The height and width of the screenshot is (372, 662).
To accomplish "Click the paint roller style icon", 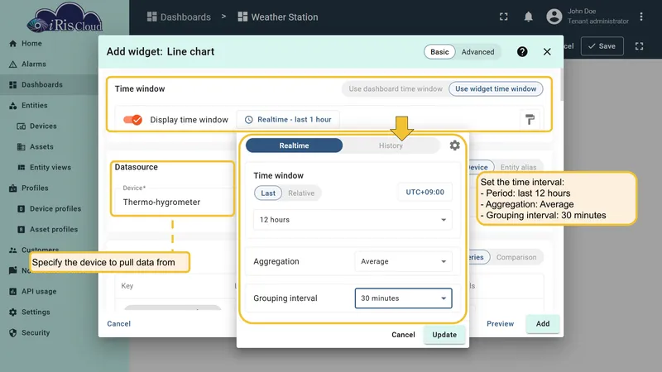I will pyautogui.click(x=530, y=119).
